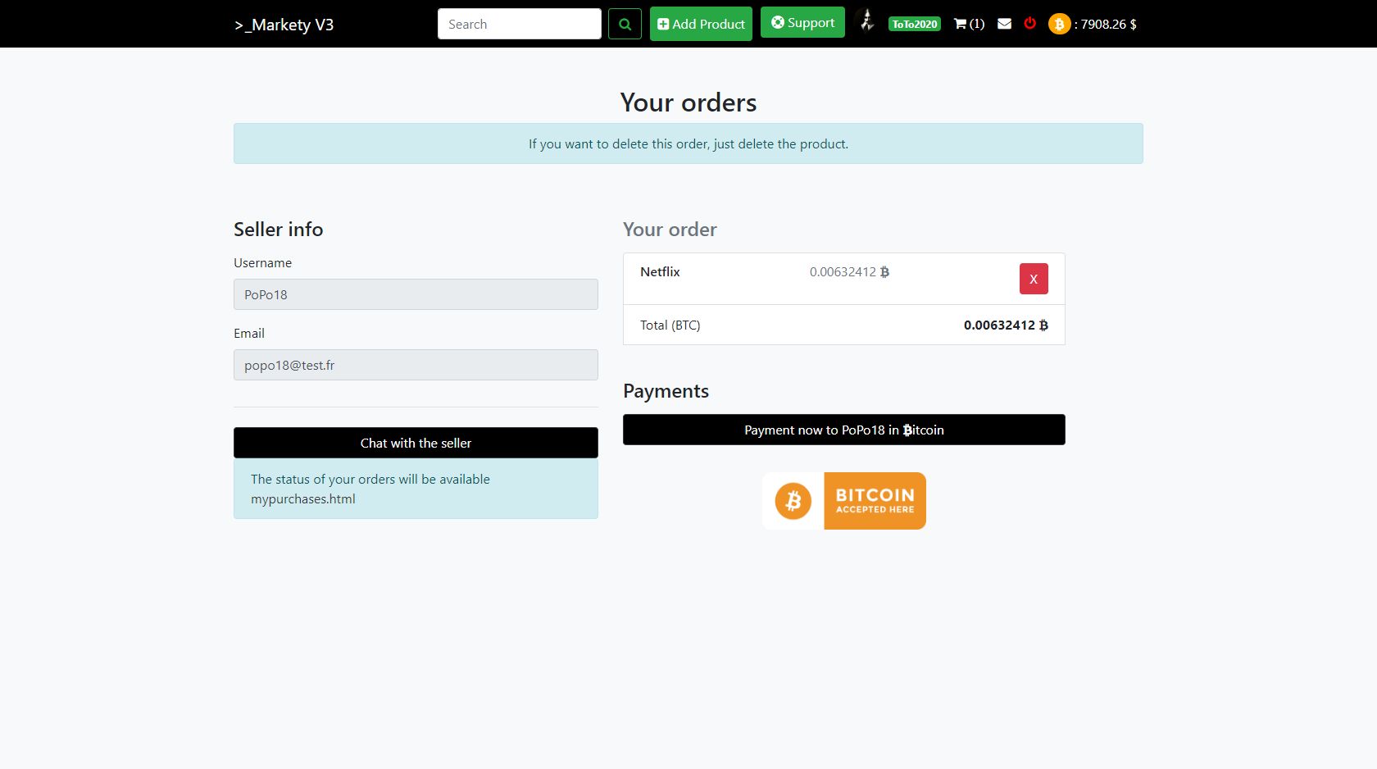Click the Netflix price 0.00632412
Screen dimensions: 1377x769
tap(849, 271)
